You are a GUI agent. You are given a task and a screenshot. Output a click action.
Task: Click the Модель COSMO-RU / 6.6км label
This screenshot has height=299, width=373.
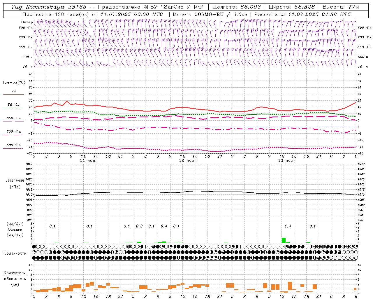point(210,14)
